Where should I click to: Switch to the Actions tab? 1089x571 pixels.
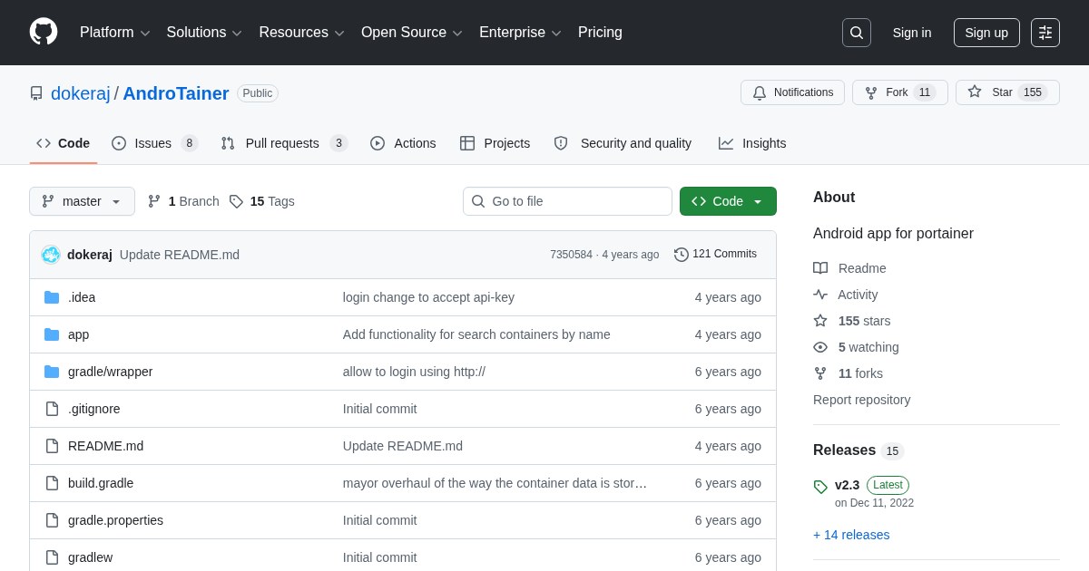click(403, 143)
